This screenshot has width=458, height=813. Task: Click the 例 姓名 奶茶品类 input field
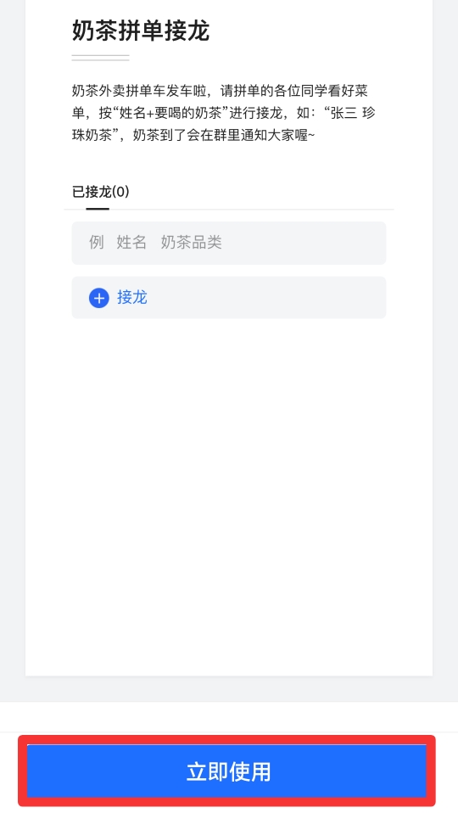(x=229, y=244)
